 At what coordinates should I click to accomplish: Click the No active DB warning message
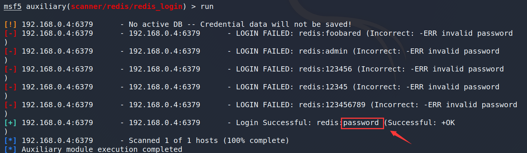pos(240,25)
